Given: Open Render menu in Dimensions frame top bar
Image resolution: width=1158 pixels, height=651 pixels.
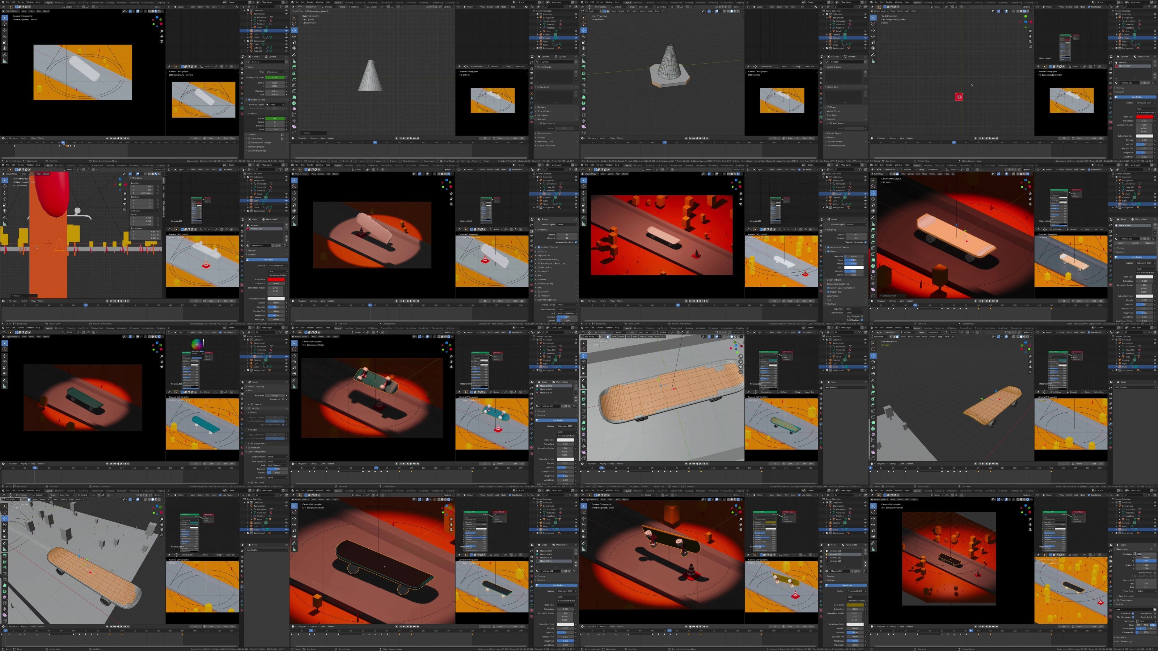Looking at the screenshot, I should coord(889,491).
